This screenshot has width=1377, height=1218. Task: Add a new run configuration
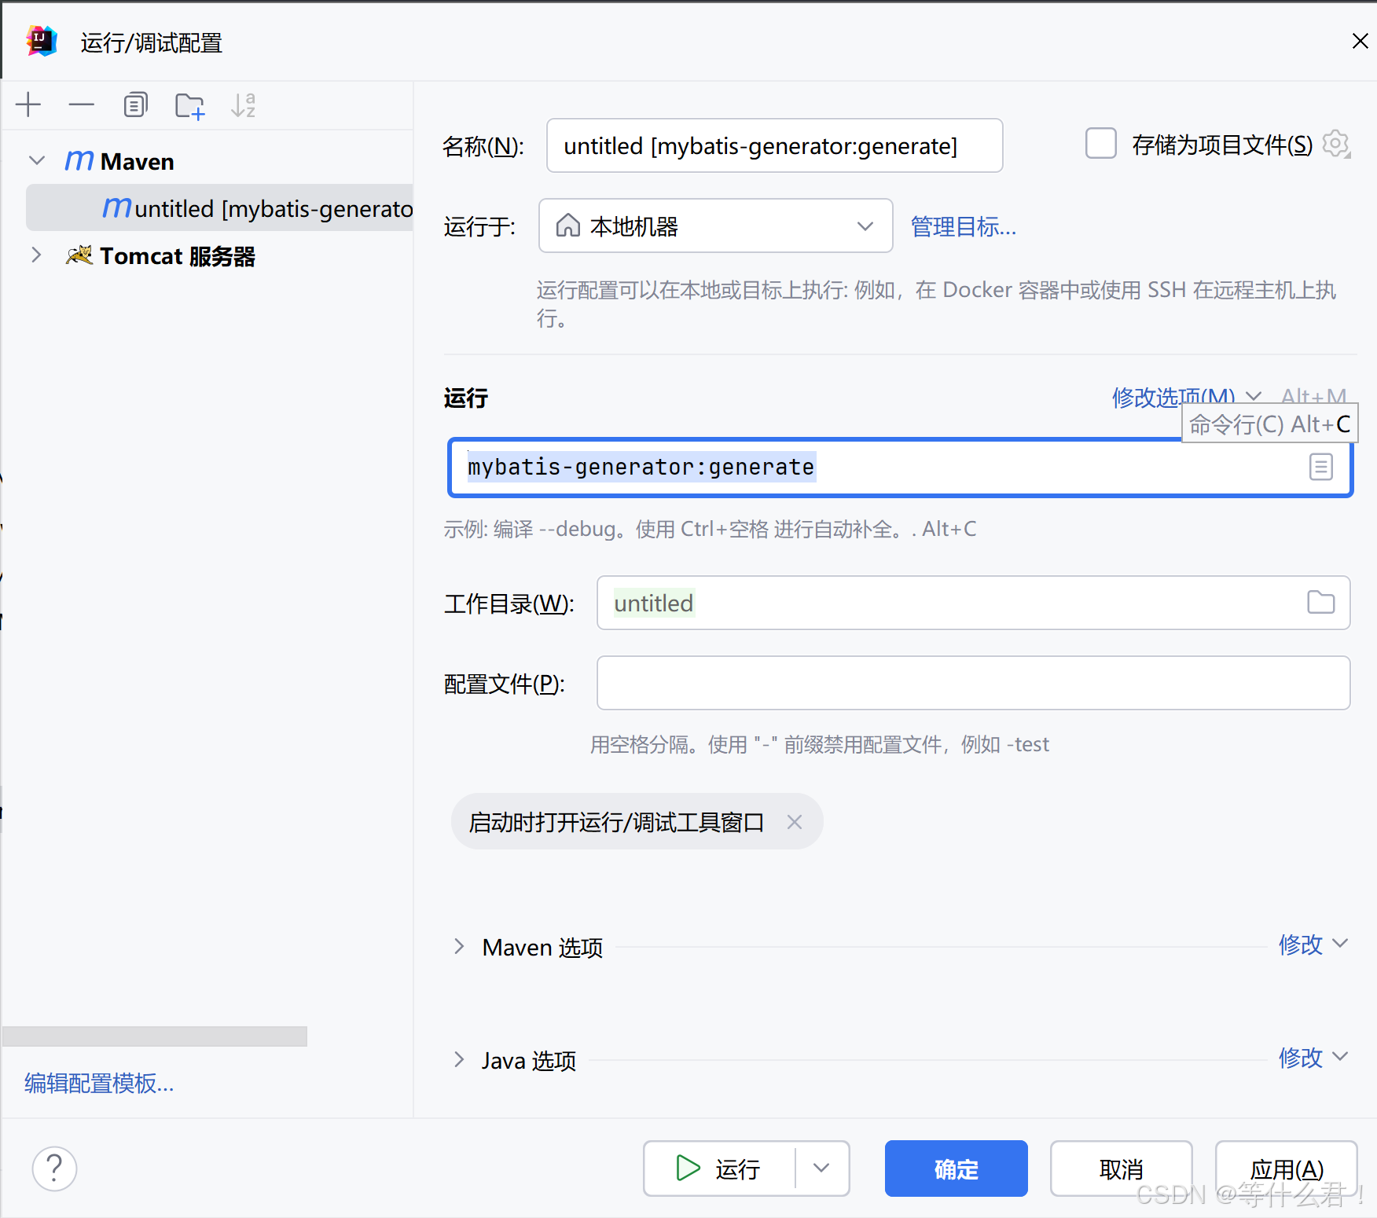click(x=28, y=105)
